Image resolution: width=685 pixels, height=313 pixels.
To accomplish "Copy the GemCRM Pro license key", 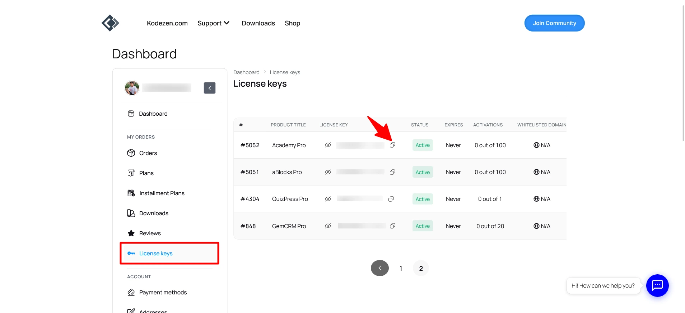I will [392, 226].
